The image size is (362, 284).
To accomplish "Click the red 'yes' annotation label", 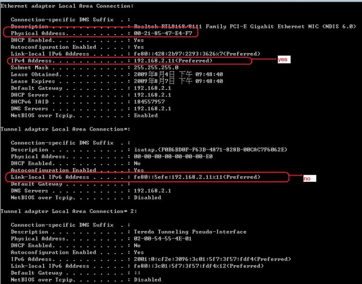I will point(283,60).
